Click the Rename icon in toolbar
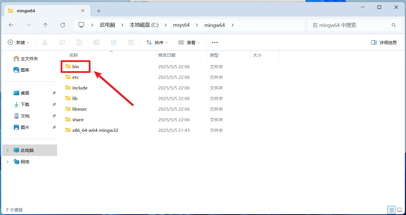This screenshot has height=215, width=406. (x=96, y=42)
